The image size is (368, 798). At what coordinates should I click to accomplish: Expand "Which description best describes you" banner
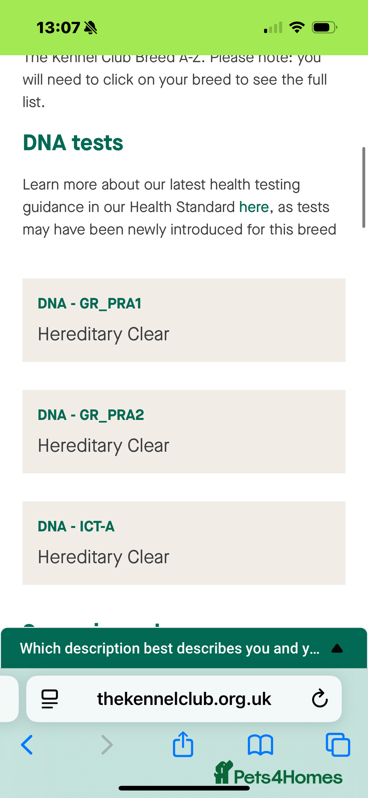[x=170, y=648]
